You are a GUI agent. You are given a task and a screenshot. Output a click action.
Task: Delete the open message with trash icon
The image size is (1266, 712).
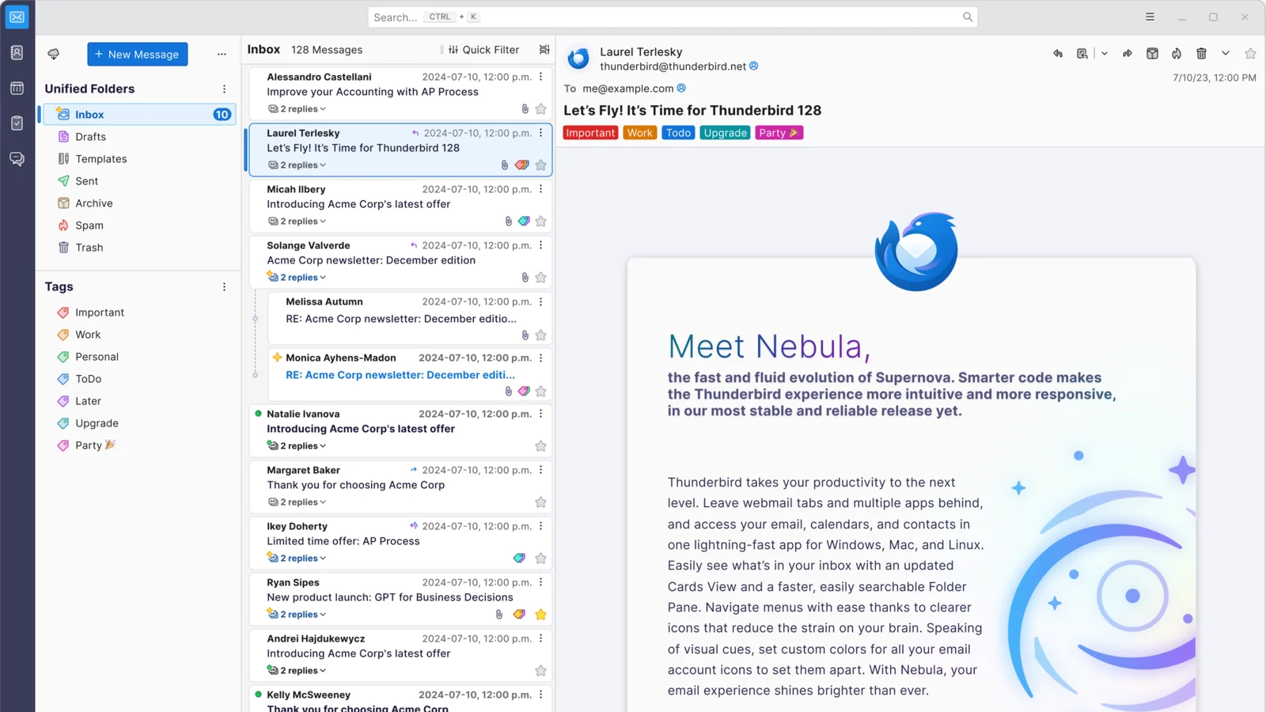(x=1201, y=54)
